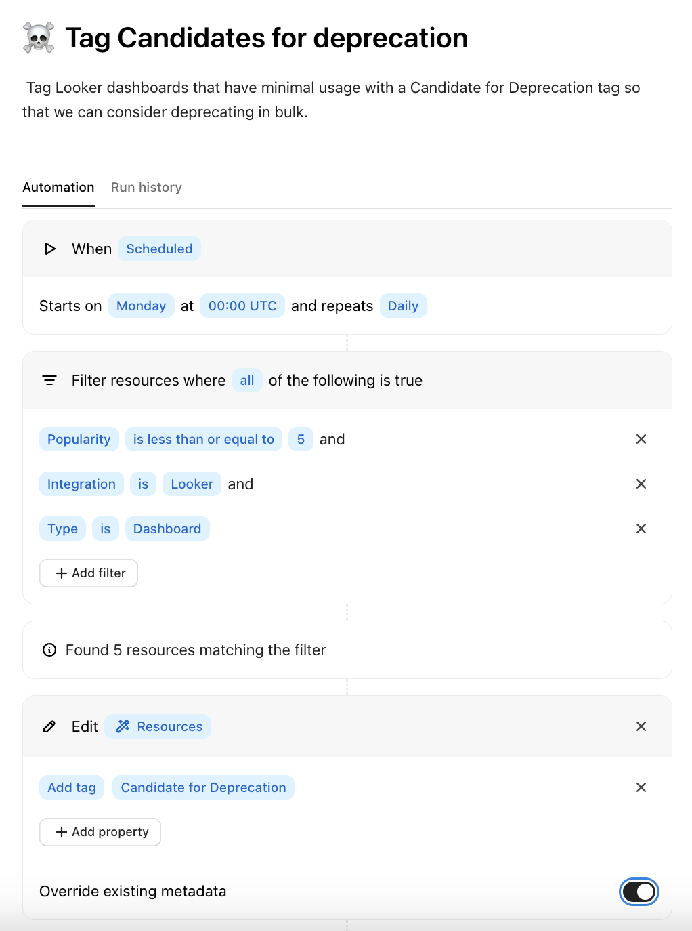Viewport: 692px width, 931px height.
Task: Edit the popularity threshold value 5
Action: pos(301,439)
